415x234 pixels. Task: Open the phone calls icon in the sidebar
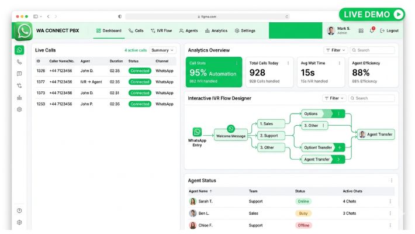(19, 62)
